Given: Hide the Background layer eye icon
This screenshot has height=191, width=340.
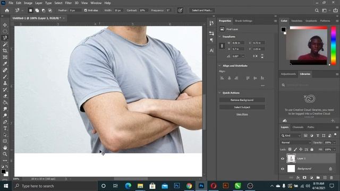Looking at the screenshot, I should click(283, 169).
